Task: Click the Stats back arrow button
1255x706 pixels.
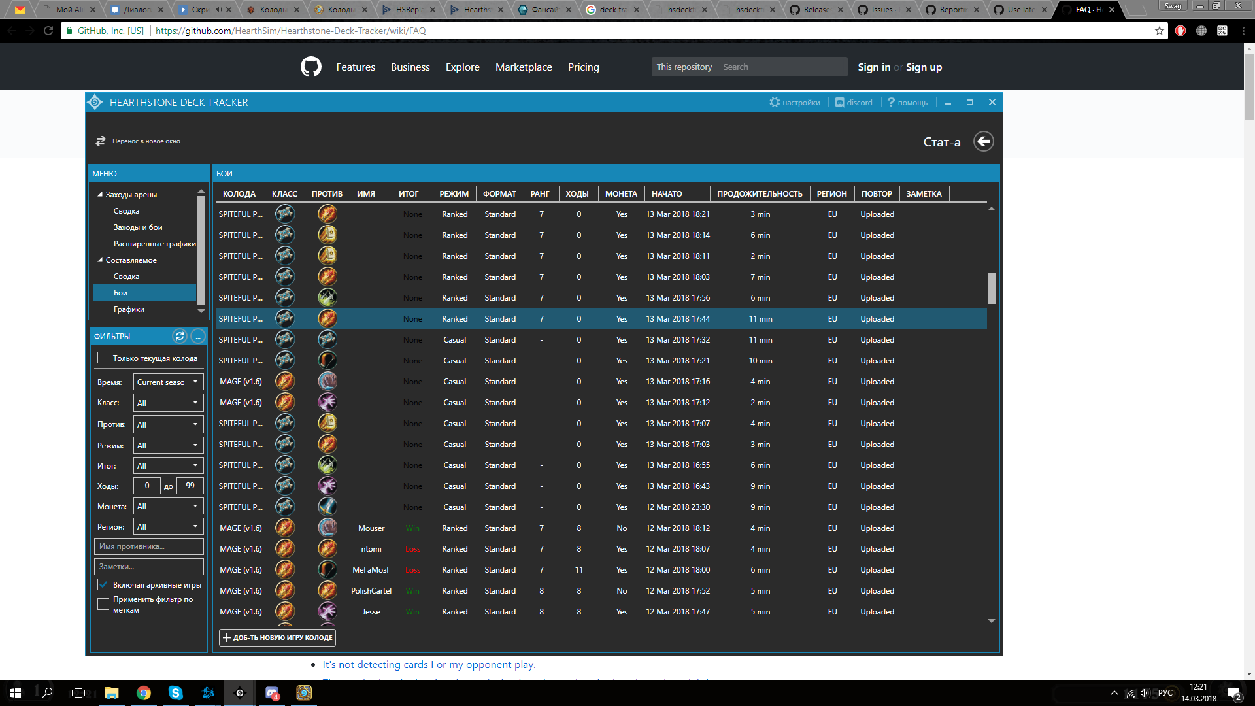Action: click(x=983, y=141)
